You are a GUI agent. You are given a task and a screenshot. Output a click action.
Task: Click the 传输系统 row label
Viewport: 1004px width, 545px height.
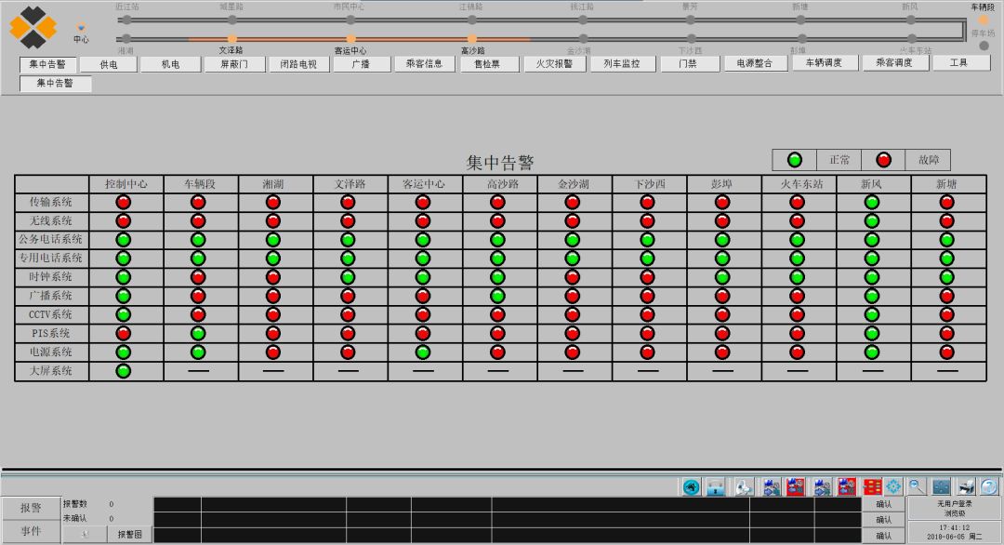[x=50, y=202]
